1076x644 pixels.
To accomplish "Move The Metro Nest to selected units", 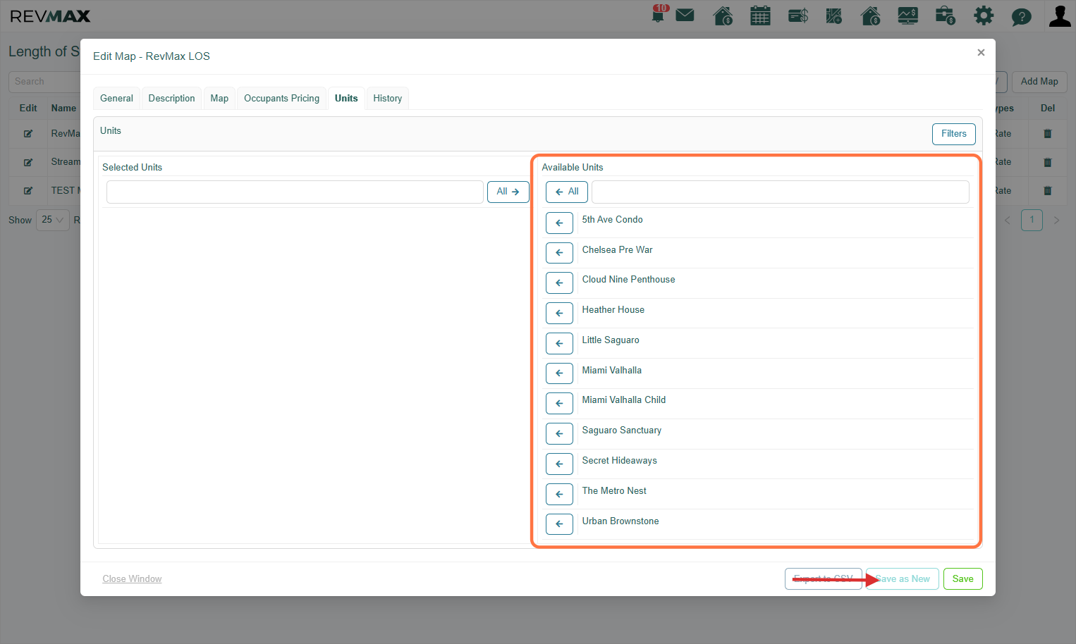I will coord(559,494).
